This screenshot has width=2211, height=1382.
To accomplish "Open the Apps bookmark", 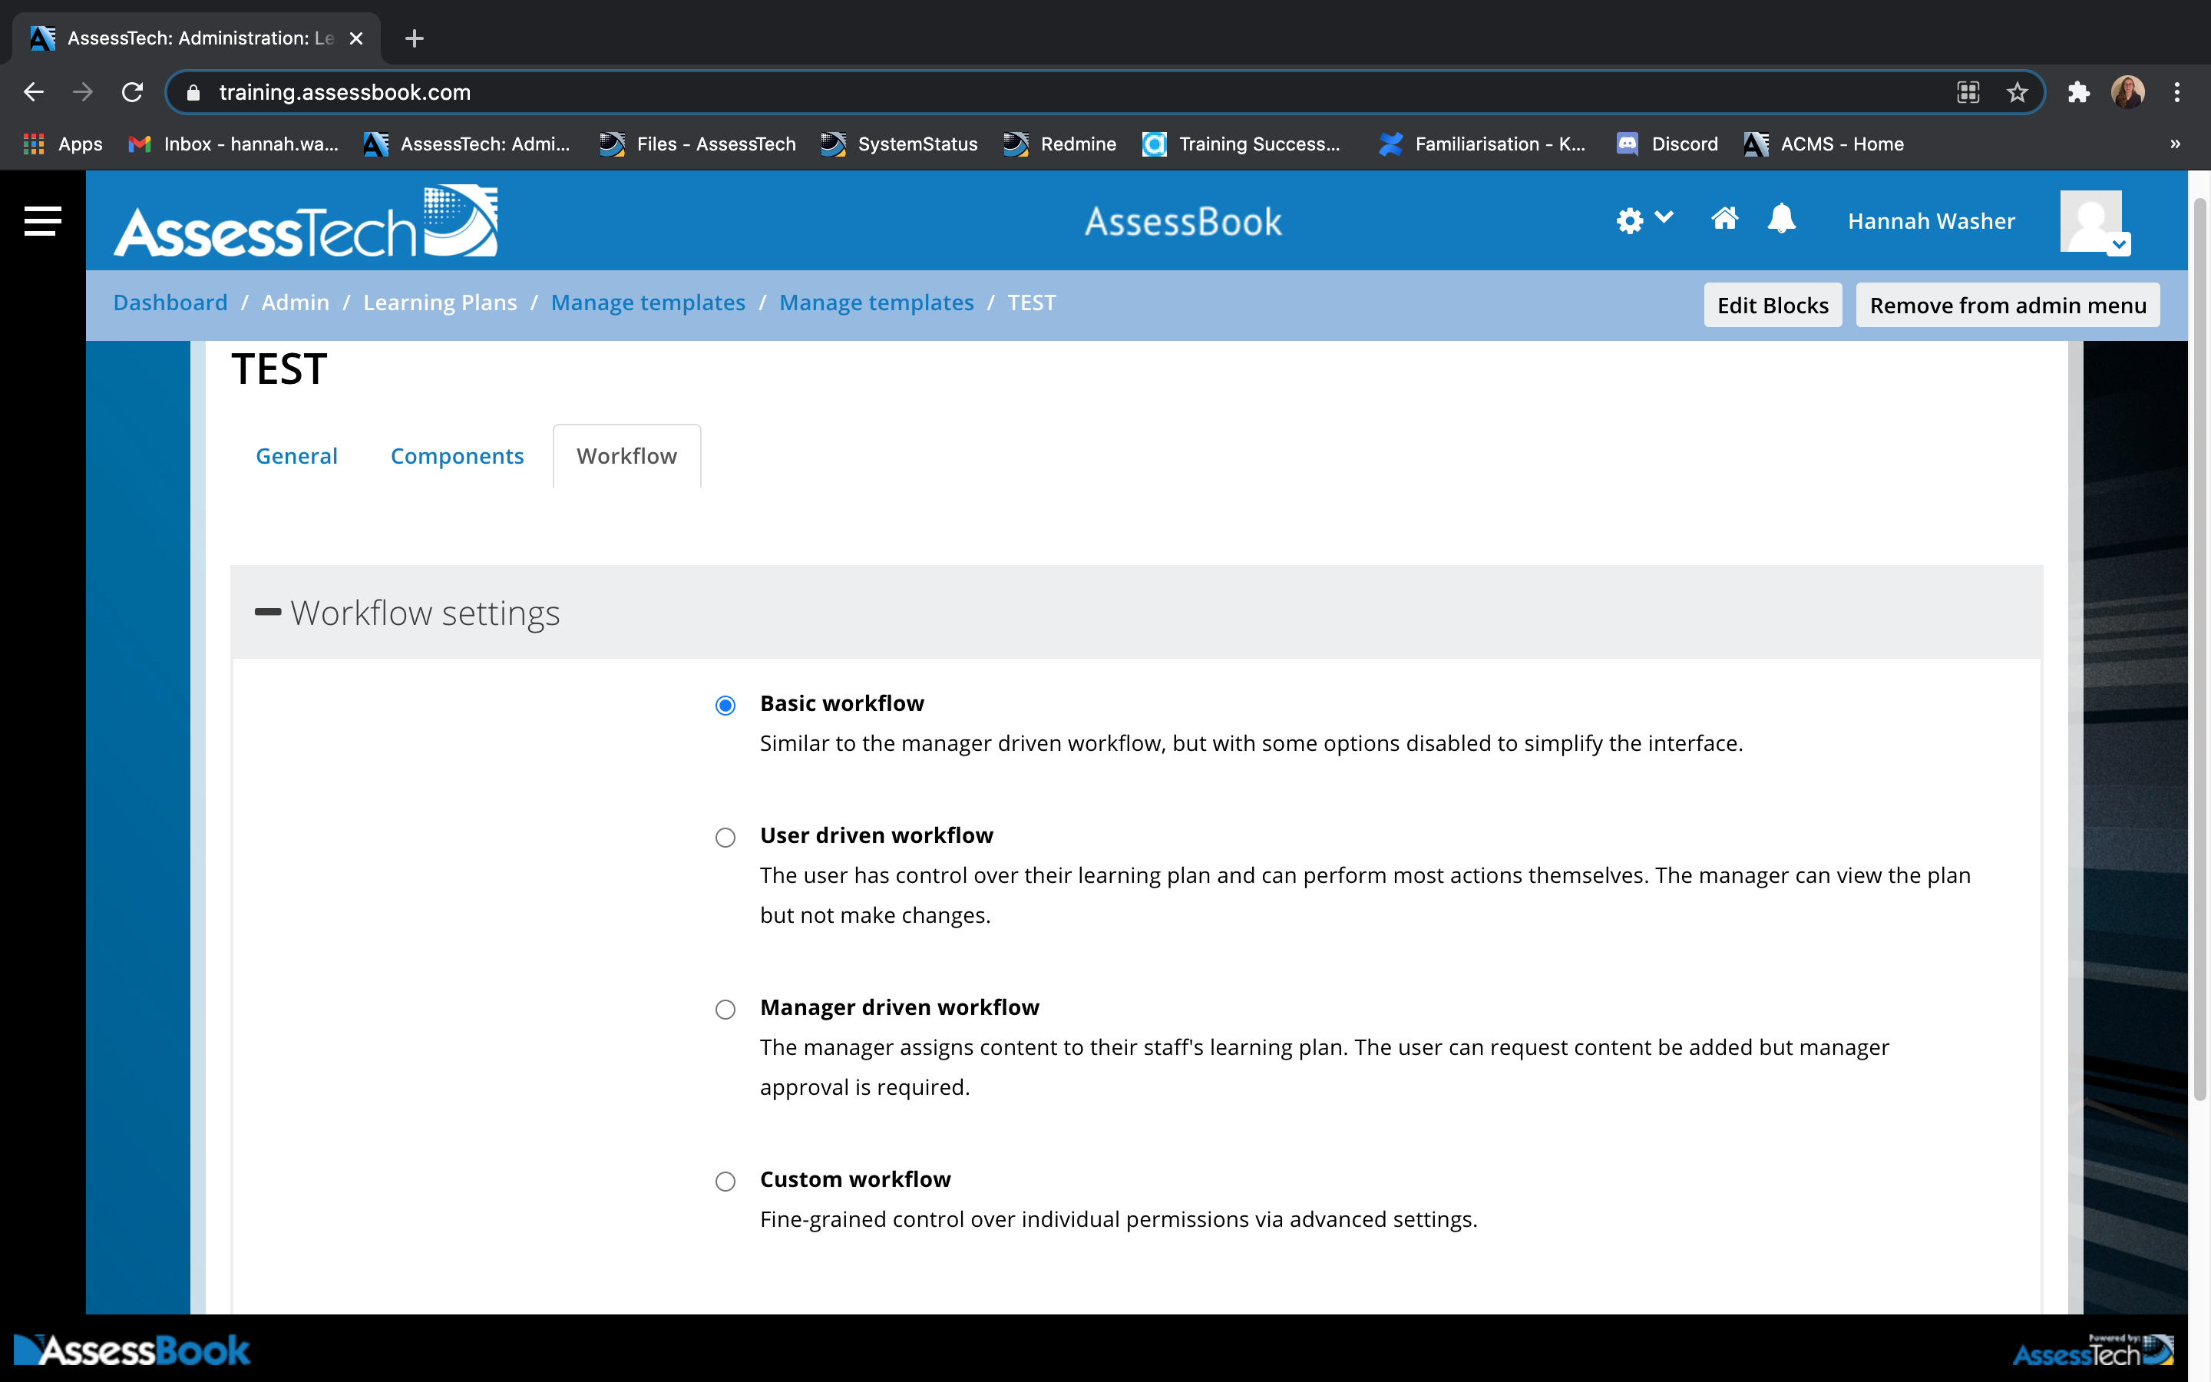I will click(x=62, y=144).
